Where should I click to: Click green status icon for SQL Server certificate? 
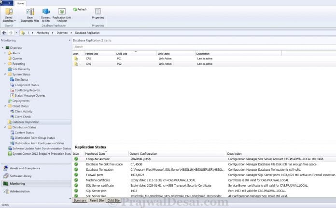point(76,185)
